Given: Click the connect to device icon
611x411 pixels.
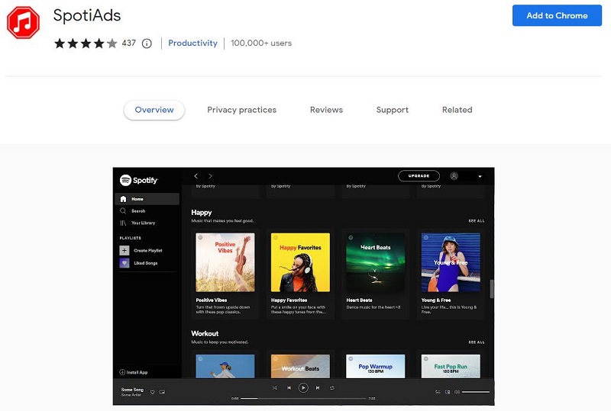Looking at the screenshot, I should (448, 392).
